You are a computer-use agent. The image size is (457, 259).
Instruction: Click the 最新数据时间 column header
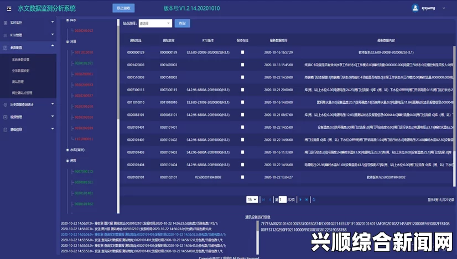(279, 40)
